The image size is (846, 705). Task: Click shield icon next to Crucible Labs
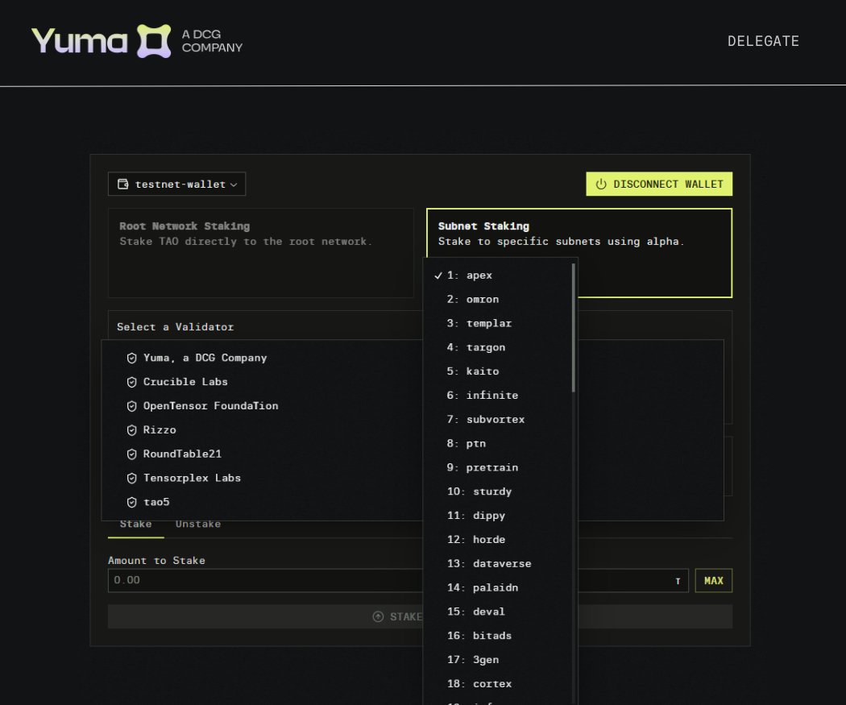click(131, 382)
